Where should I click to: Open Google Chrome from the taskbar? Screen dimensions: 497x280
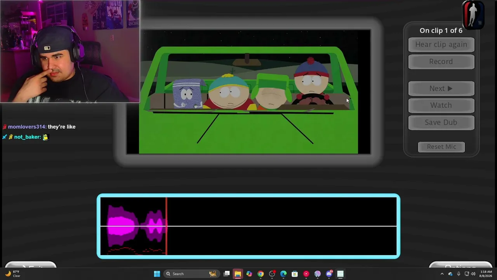261,274
